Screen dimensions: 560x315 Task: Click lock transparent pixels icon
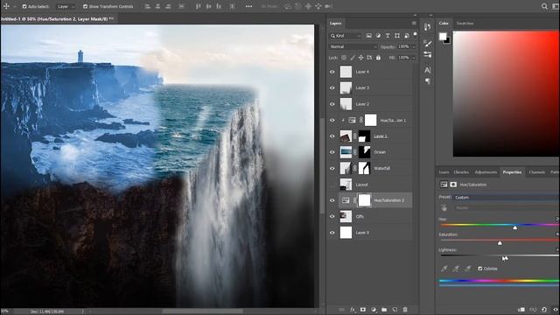[x=344, y=58]
